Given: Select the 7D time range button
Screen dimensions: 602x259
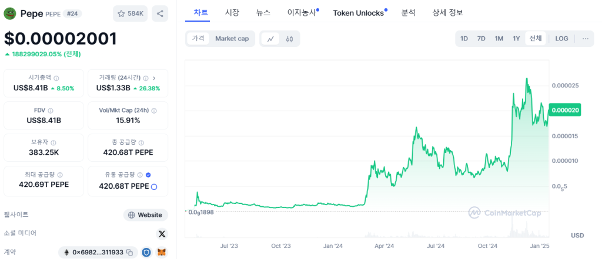Looking at the screenshot, I should pyautogui.click(x=481, y=39).
